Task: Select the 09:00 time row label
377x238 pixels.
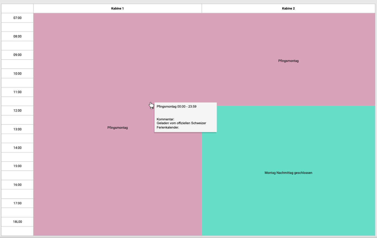Action: pyautogui.click(x=17, y=55)
